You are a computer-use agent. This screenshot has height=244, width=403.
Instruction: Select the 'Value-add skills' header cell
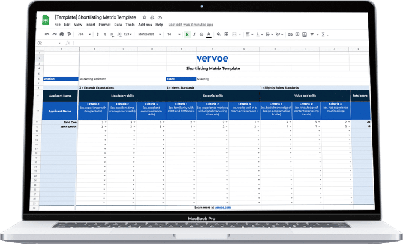coord(305,96)
